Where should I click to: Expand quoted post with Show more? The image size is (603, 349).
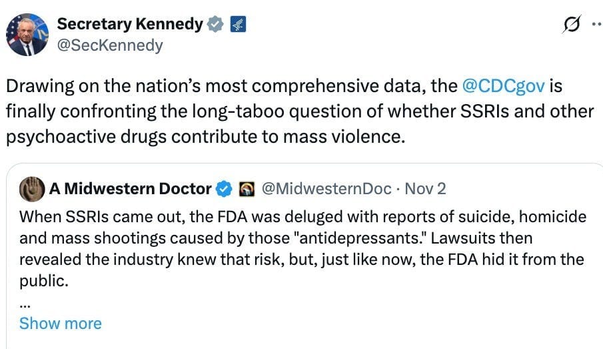[61, 323]
